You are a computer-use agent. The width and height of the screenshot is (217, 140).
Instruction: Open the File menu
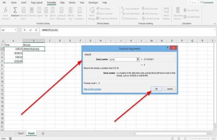pyautogui.click(x=4, y=2)
